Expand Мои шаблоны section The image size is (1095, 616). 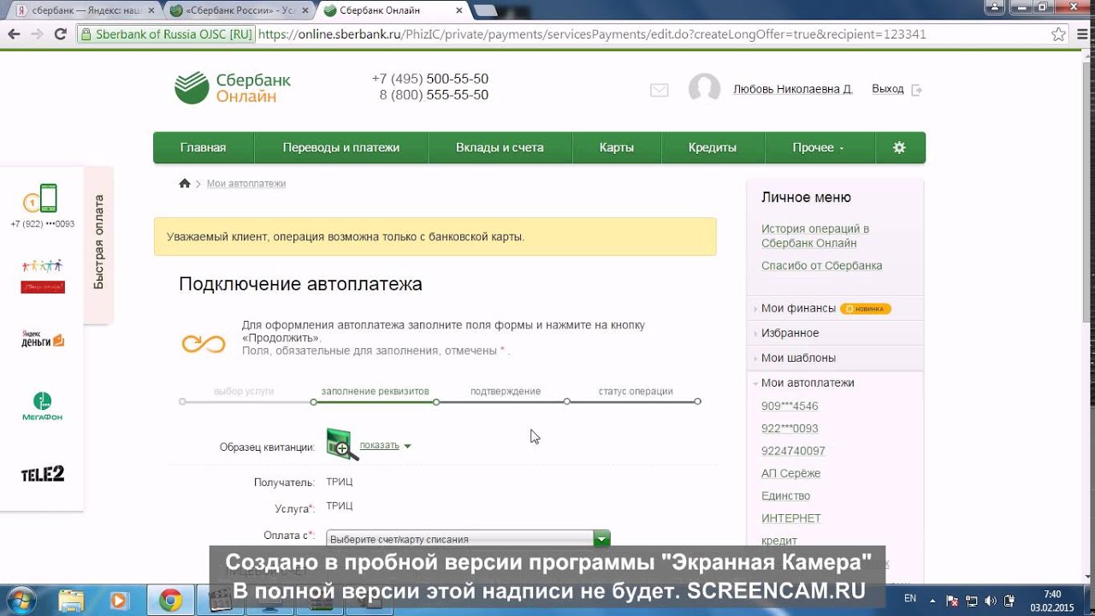pyautogui.click(x=798, y=358)
